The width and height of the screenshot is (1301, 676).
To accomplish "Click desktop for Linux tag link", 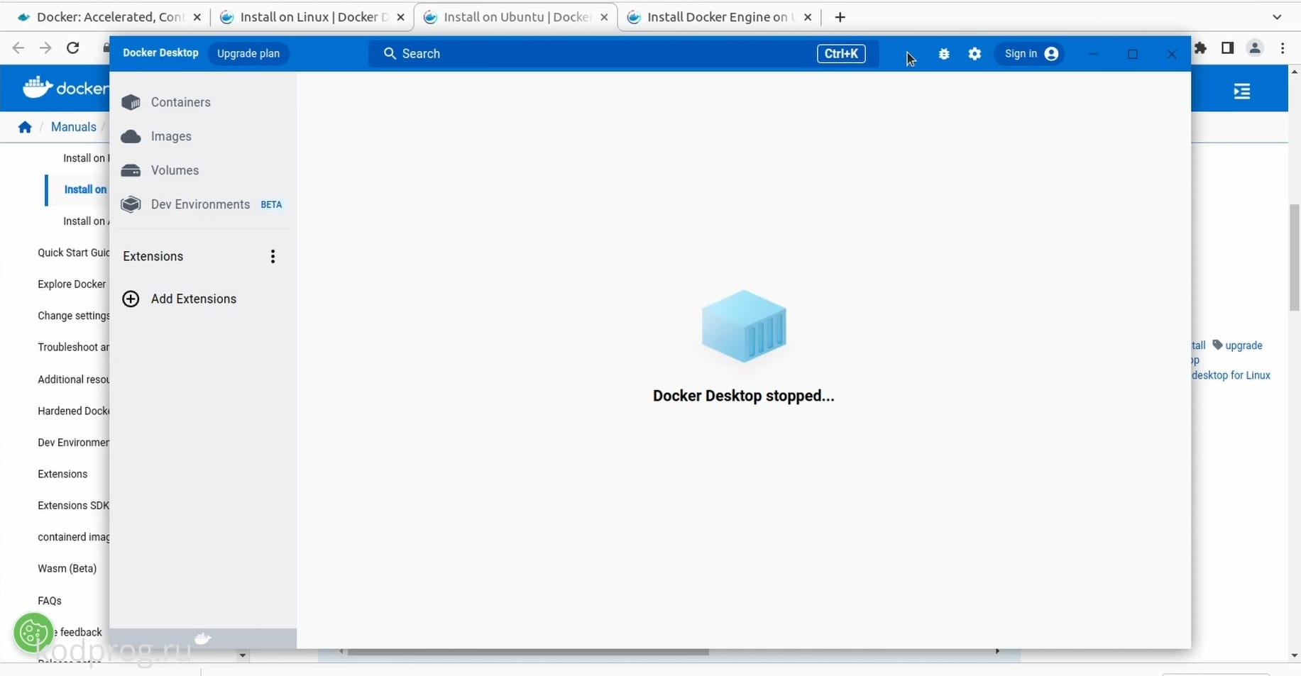I will (x=1231, y=375).
